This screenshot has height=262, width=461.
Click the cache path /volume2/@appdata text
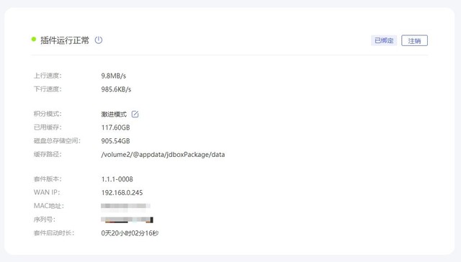pos(163,155)
